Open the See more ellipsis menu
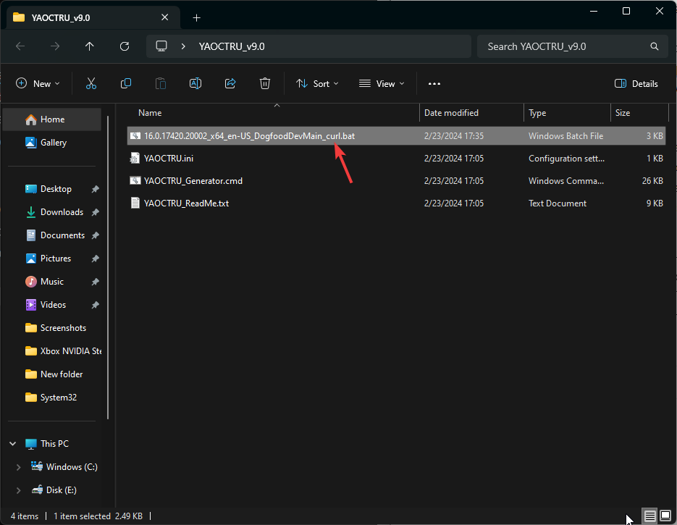This screenshot has height=525, width=677. tap(434, 83)
